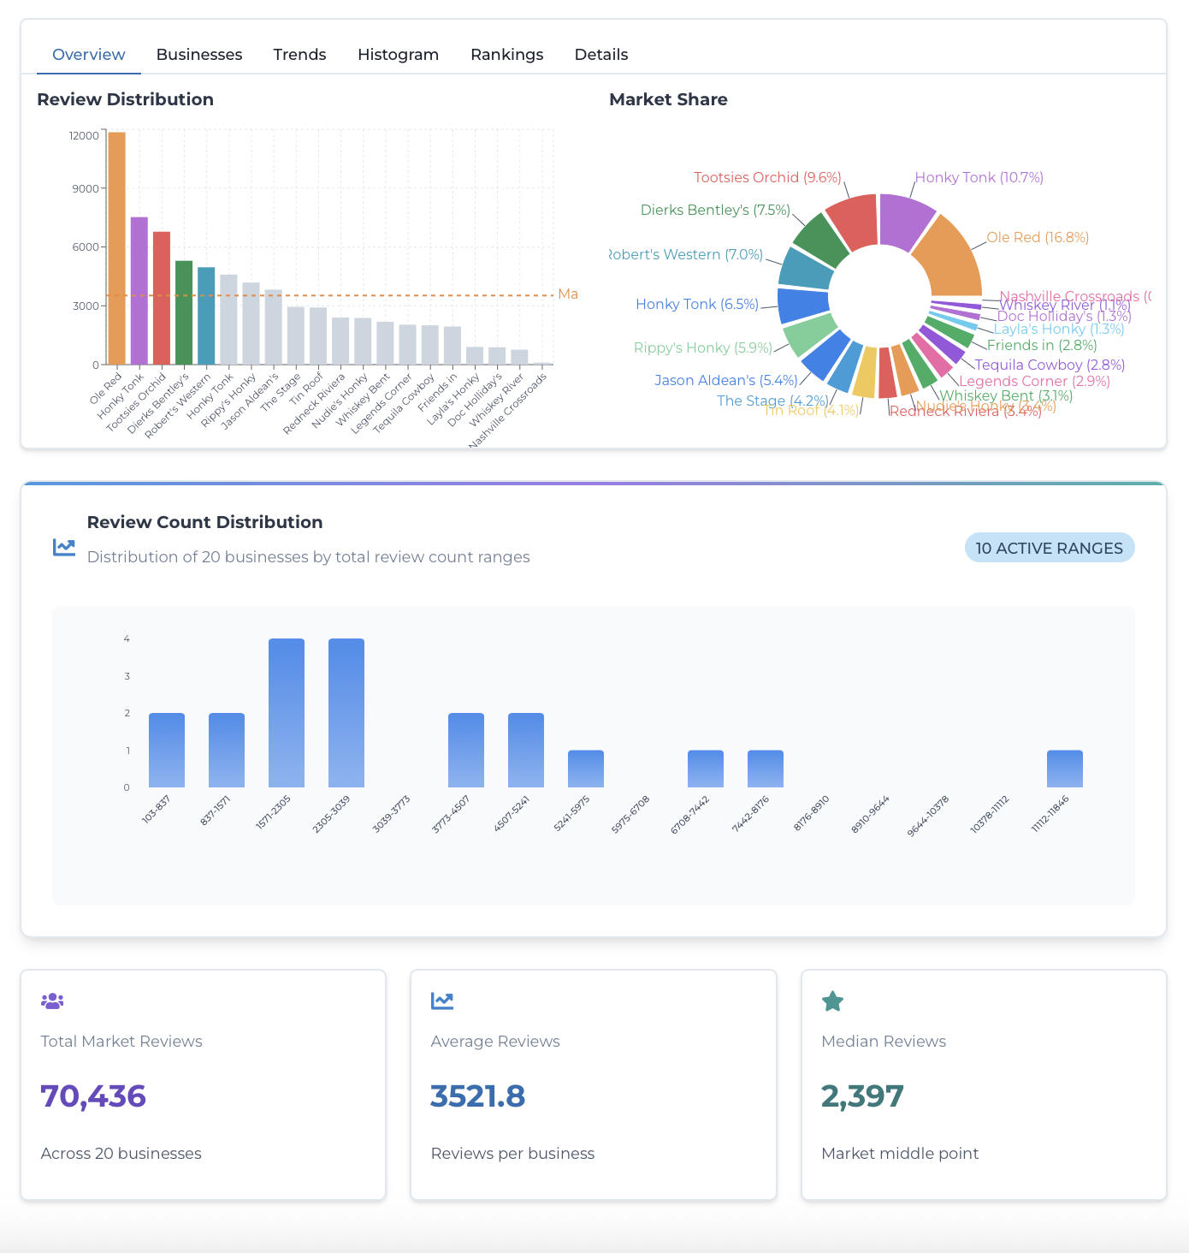1189x1253 pixels.
Task: Click the Rippy's Honky (5.9%) pie label
Action: pos(702,347)
